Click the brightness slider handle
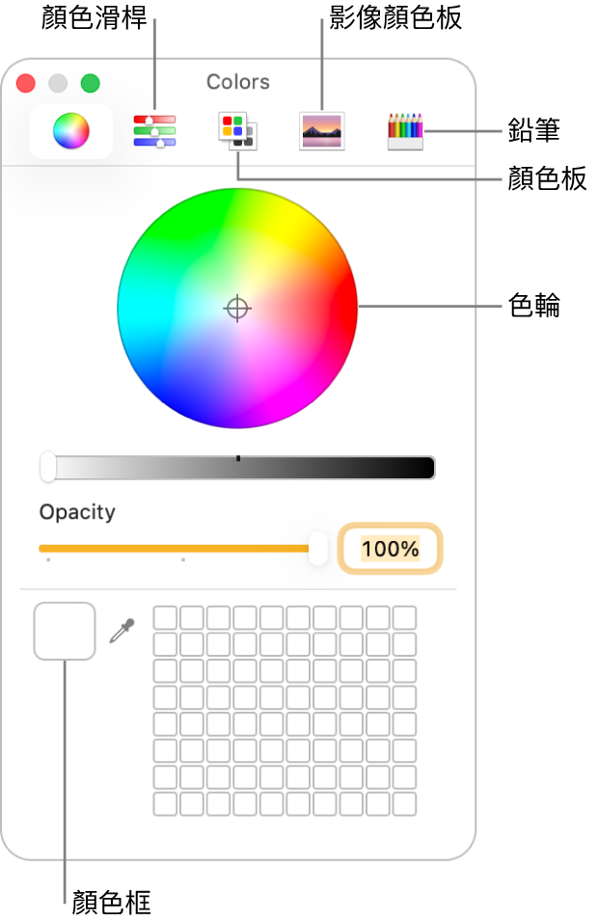 [x=48, y=468]
